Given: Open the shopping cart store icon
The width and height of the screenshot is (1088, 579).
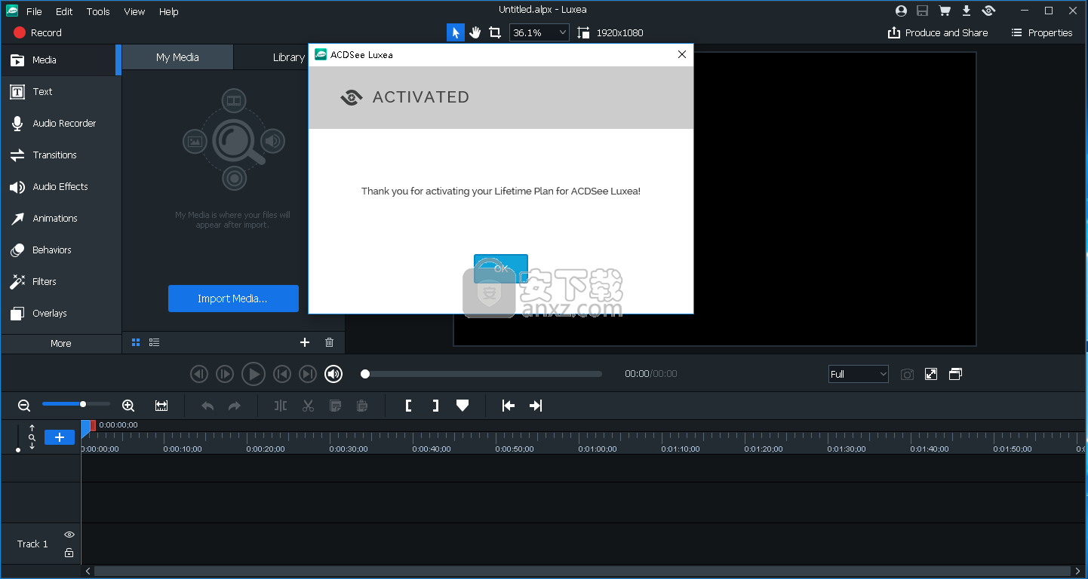Looking at the screenshot, I should tap(945, 11).
